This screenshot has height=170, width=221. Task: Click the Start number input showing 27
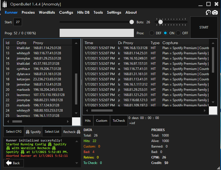point(18,22)
